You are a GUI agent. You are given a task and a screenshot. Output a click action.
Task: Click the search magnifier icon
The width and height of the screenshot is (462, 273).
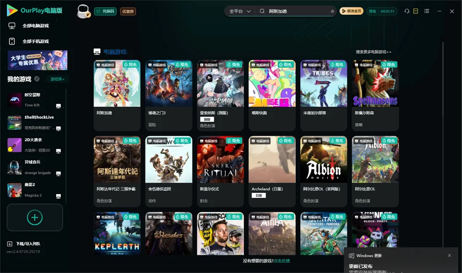click(x=262, y=11)
